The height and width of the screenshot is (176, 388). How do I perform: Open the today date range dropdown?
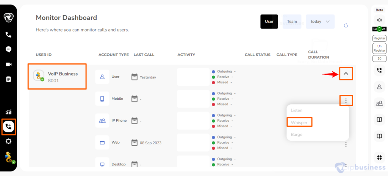tap(320, 22)
